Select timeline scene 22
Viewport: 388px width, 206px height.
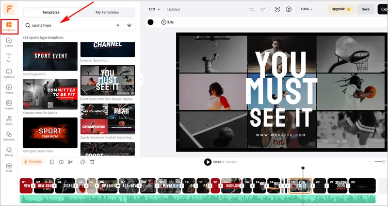click(362, 186)
